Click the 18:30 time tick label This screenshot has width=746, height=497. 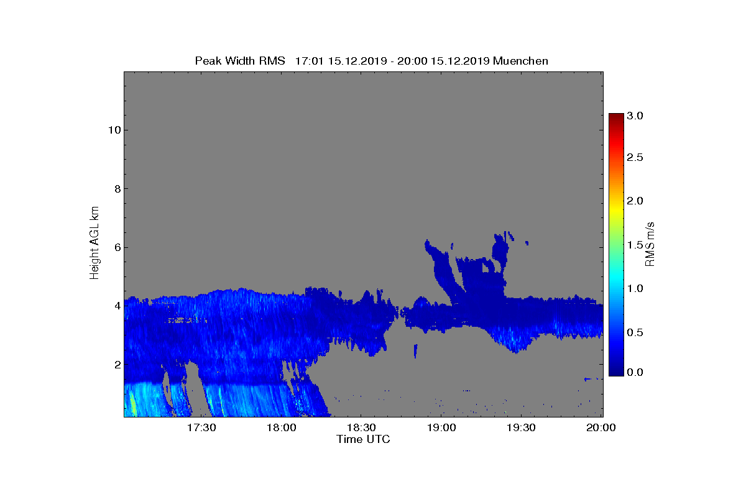click(361, 427)
